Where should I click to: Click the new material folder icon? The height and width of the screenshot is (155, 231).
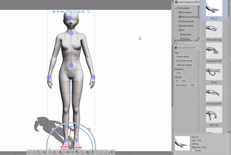(176, 43)
